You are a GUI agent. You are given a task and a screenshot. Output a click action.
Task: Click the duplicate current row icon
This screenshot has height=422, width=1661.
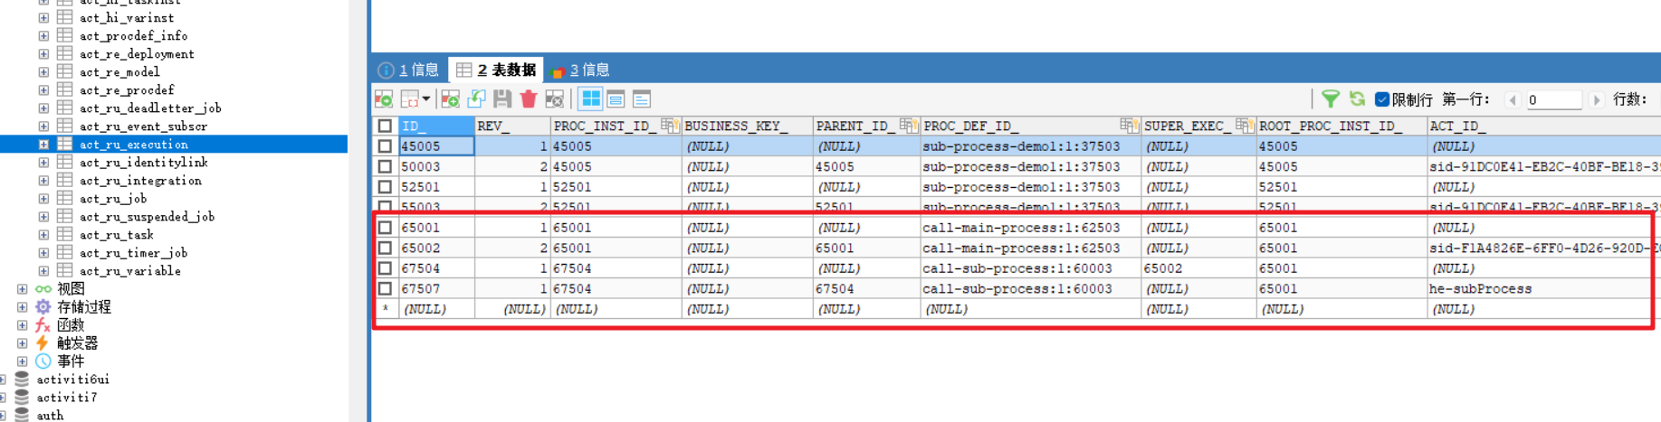tap(476, 99)
